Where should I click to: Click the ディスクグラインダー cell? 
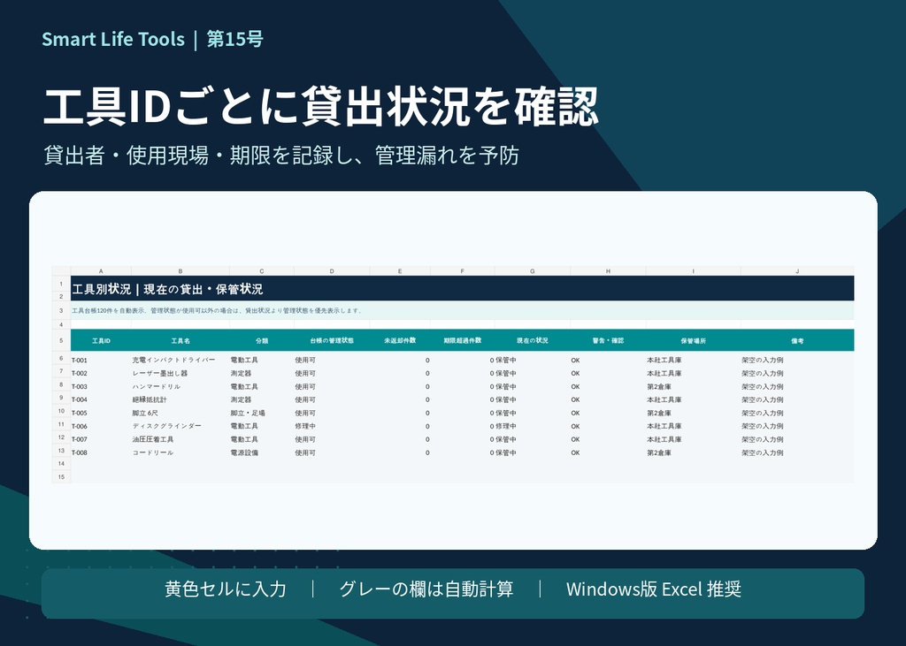coord(180,426)
